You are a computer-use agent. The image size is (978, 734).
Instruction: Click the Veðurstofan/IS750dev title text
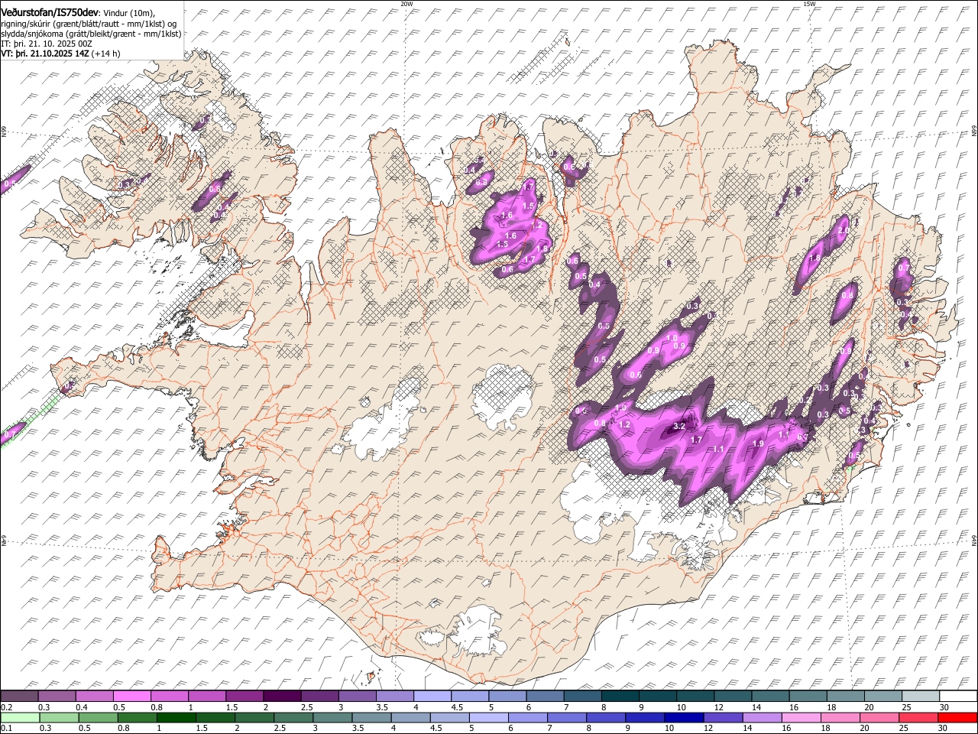[x=50, y=12]
